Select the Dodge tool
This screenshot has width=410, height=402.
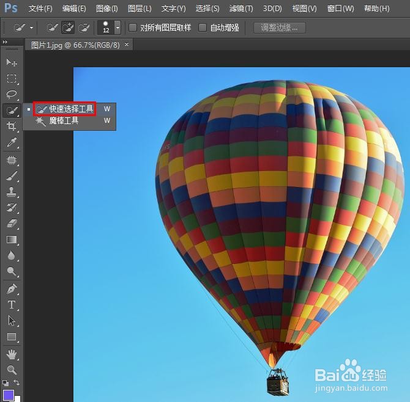(12, 271)
